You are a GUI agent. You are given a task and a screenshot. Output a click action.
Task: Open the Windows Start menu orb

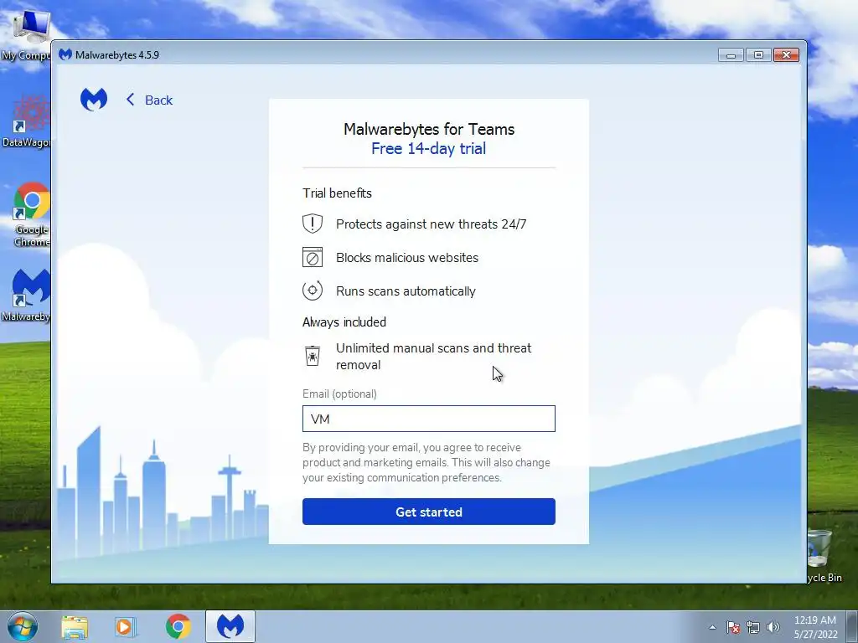23,626
